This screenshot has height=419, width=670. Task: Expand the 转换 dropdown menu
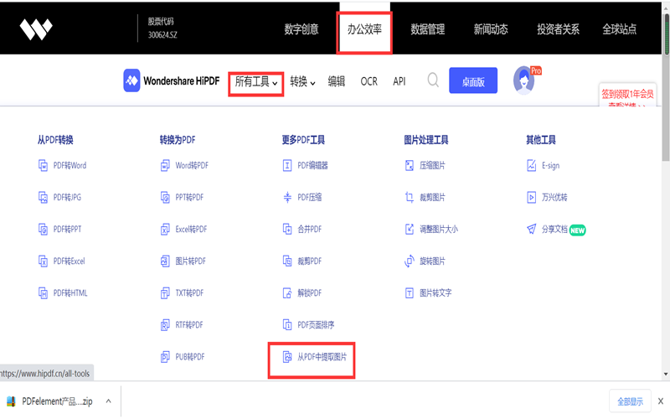tap(302, 82)
